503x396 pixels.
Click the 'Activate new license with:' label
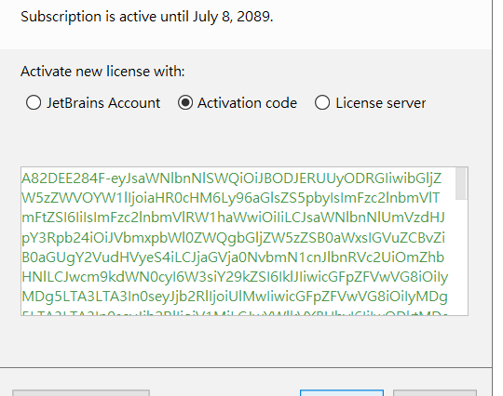pos(102,71)
